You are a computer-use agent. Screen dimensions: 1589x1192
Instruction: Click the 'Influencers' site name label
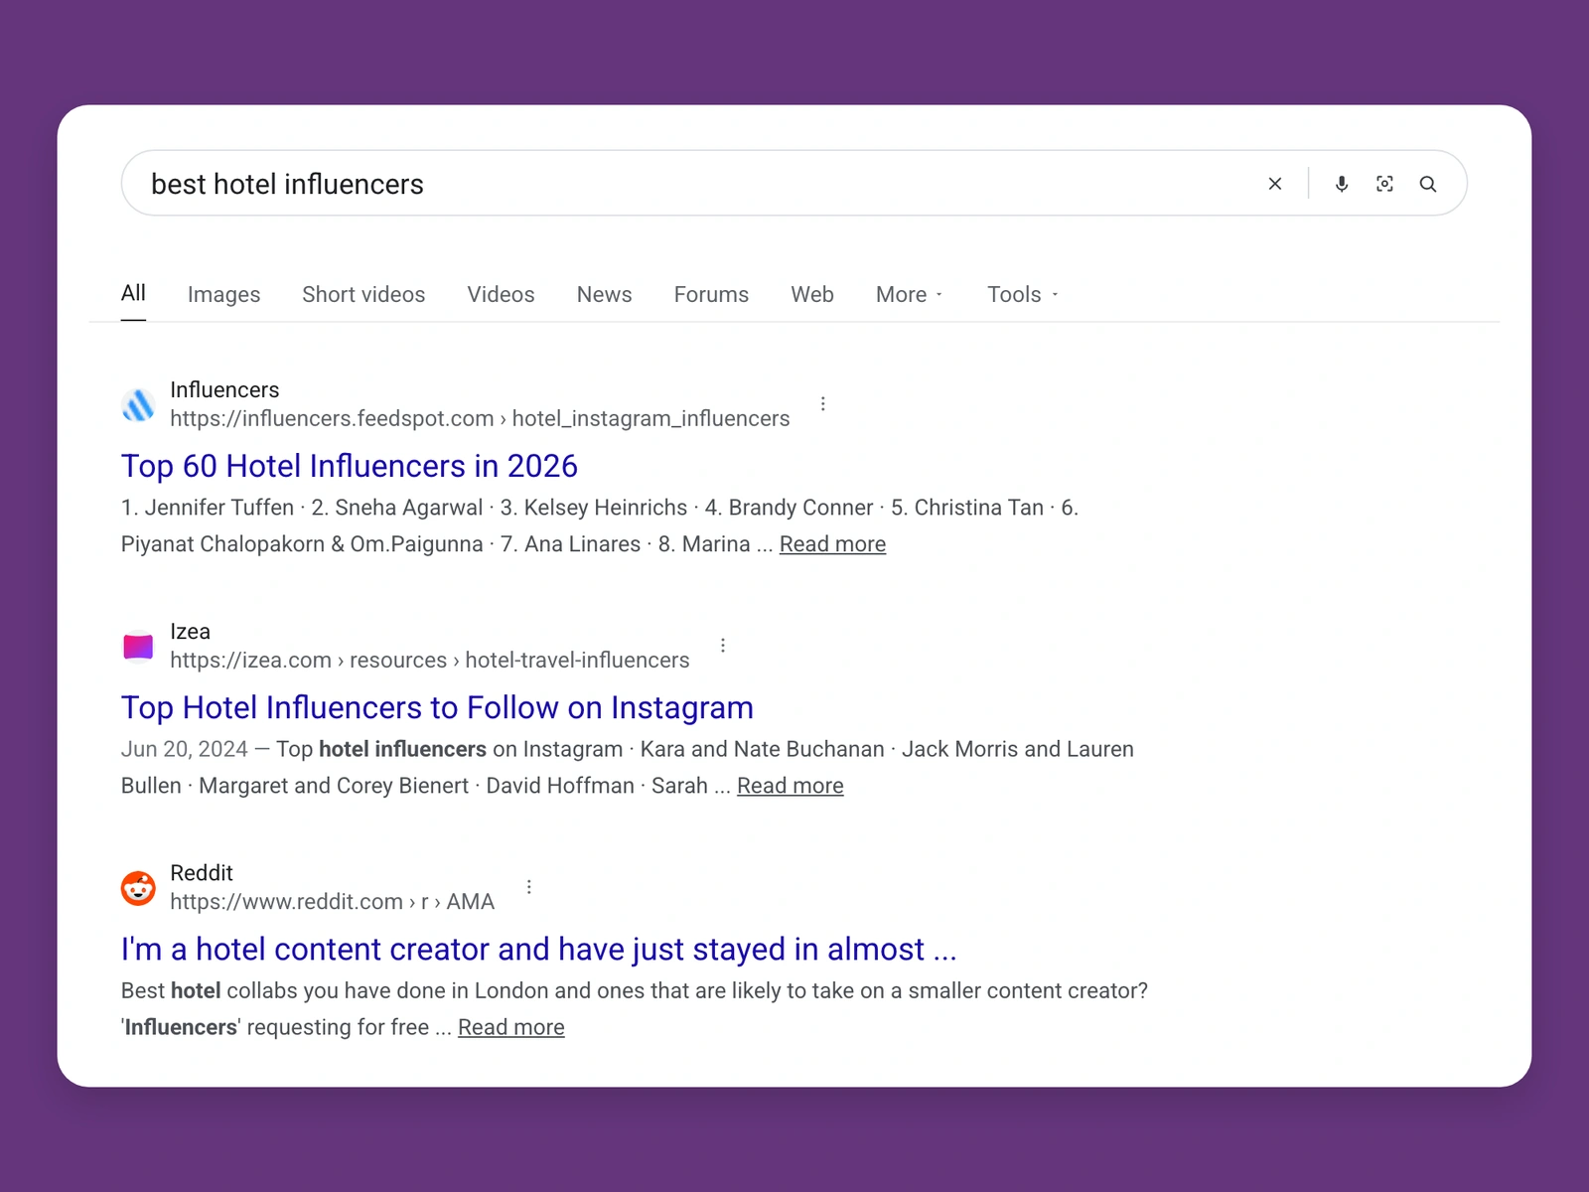click(x=224, y=389)
